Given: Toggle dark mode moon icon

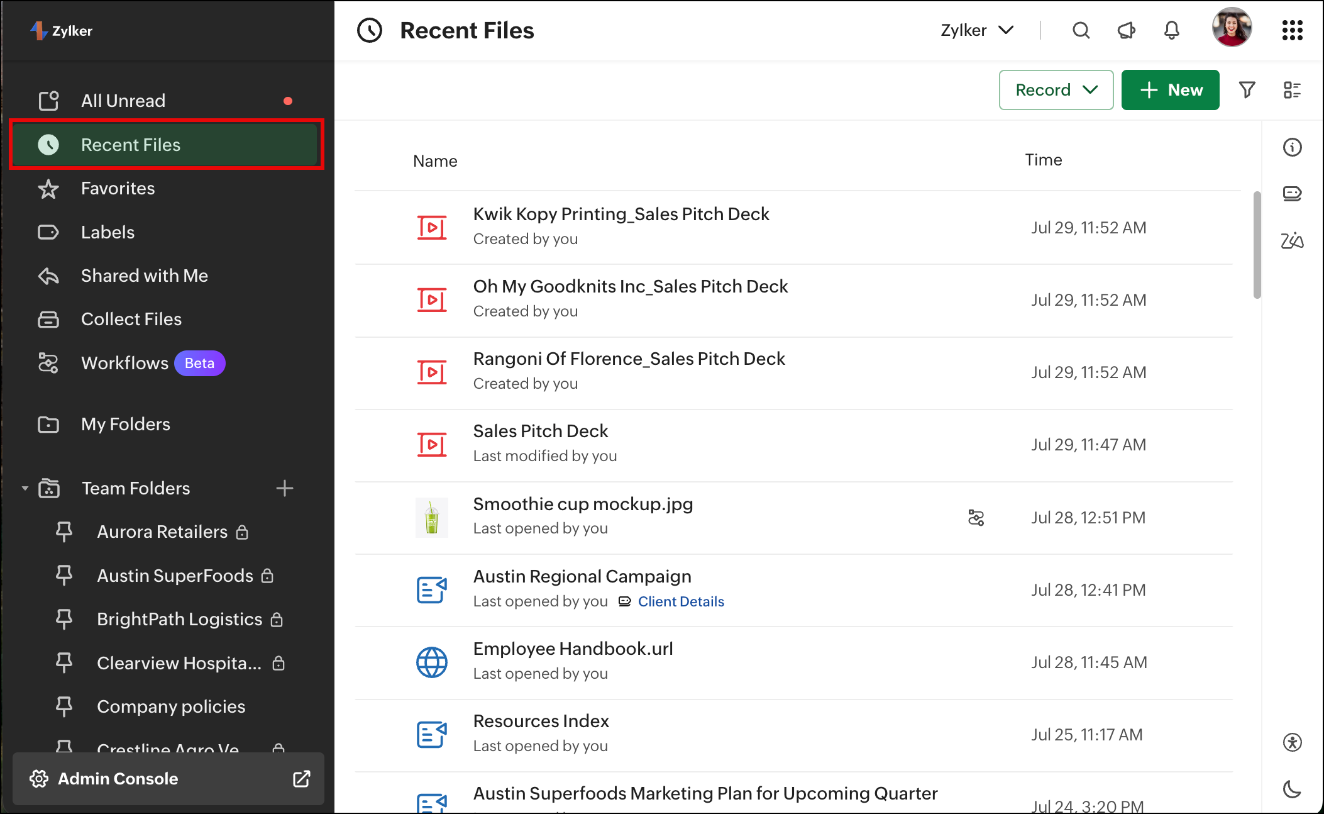Looking at the screenshot, I should click(x=1292, y=789).
